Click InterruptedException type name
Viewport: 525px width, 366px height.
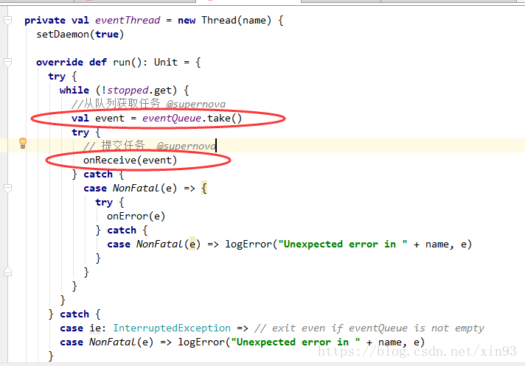[x=172, y=328]
